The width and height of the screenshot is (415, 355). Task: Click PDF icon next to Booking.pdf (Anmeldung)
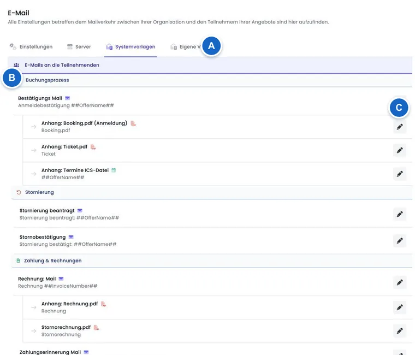click(x=133, y=123)
